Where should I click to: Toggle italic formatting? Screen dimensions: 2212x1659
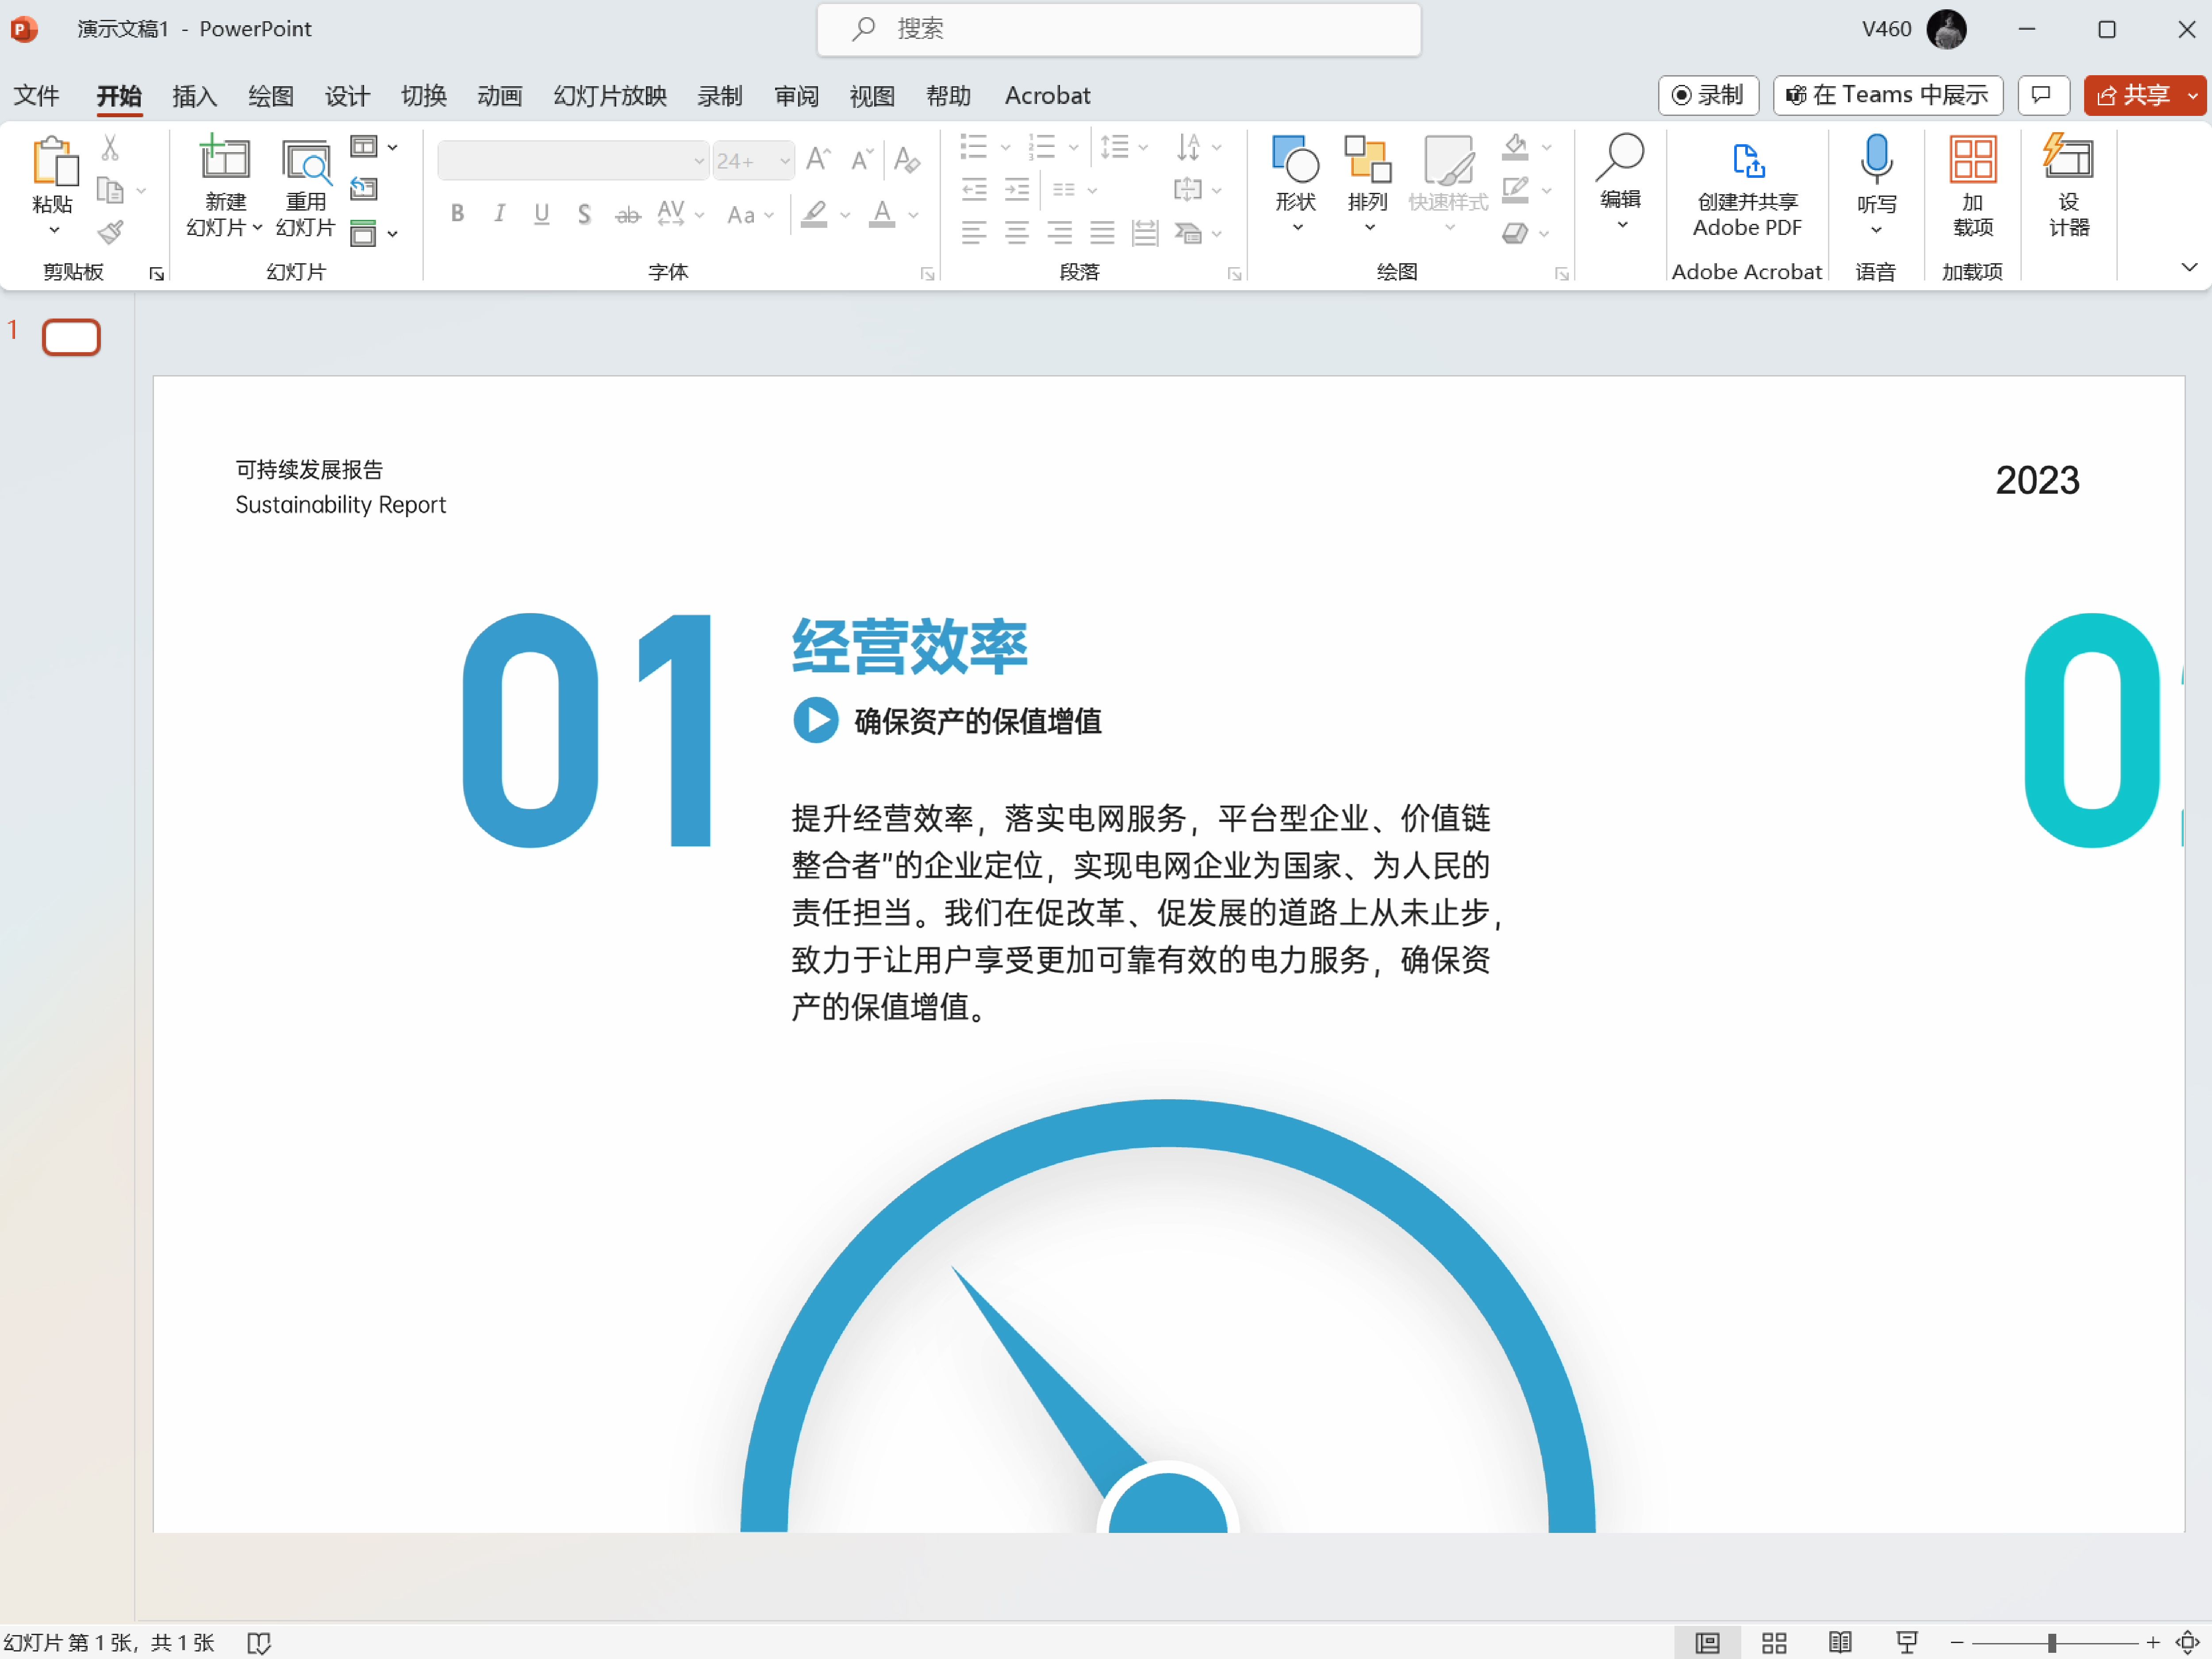pyautogui.click(x=499, y=213)
